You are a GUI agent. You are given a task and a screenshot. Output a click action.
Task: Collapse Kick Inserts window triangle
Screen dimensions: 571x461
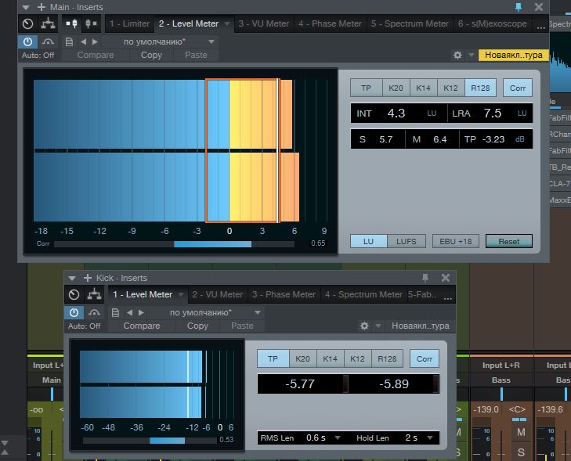pyautogui.click(x=72, y=279)
